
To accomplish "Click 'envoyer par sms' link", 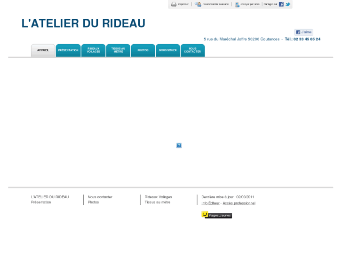I will [x=250, y=4].
